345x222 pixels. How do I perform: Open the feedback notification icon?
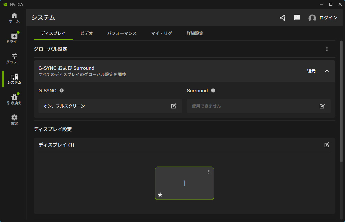tap(297, 18)
